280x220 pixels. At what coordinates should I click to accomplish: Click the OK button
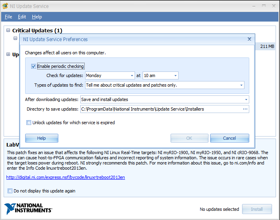[189, 138]
